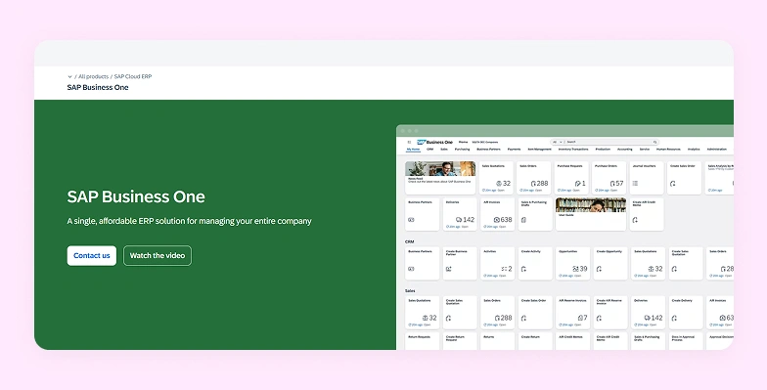Switch to the CRM tab
The width and height of the screenshot is (767, 390).
[430, 150]
